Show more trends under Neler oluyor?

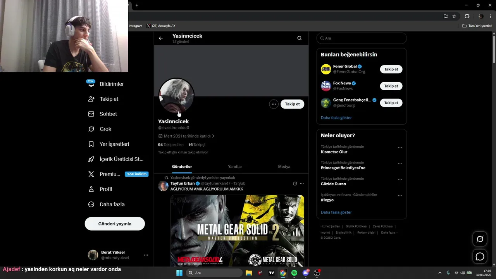336,212
